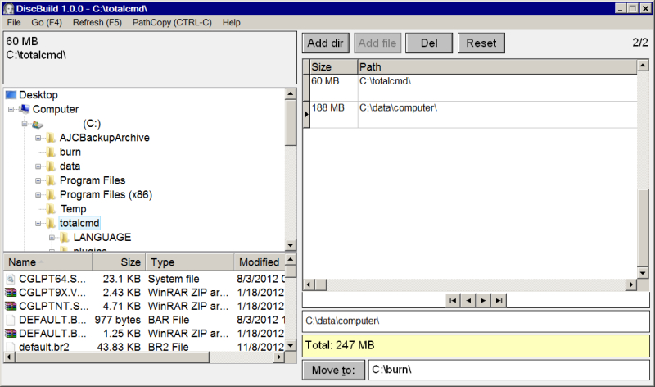Select the AJCBackupArchive folder icon
This screenshot has height=387, width=655.
point(51,138)
